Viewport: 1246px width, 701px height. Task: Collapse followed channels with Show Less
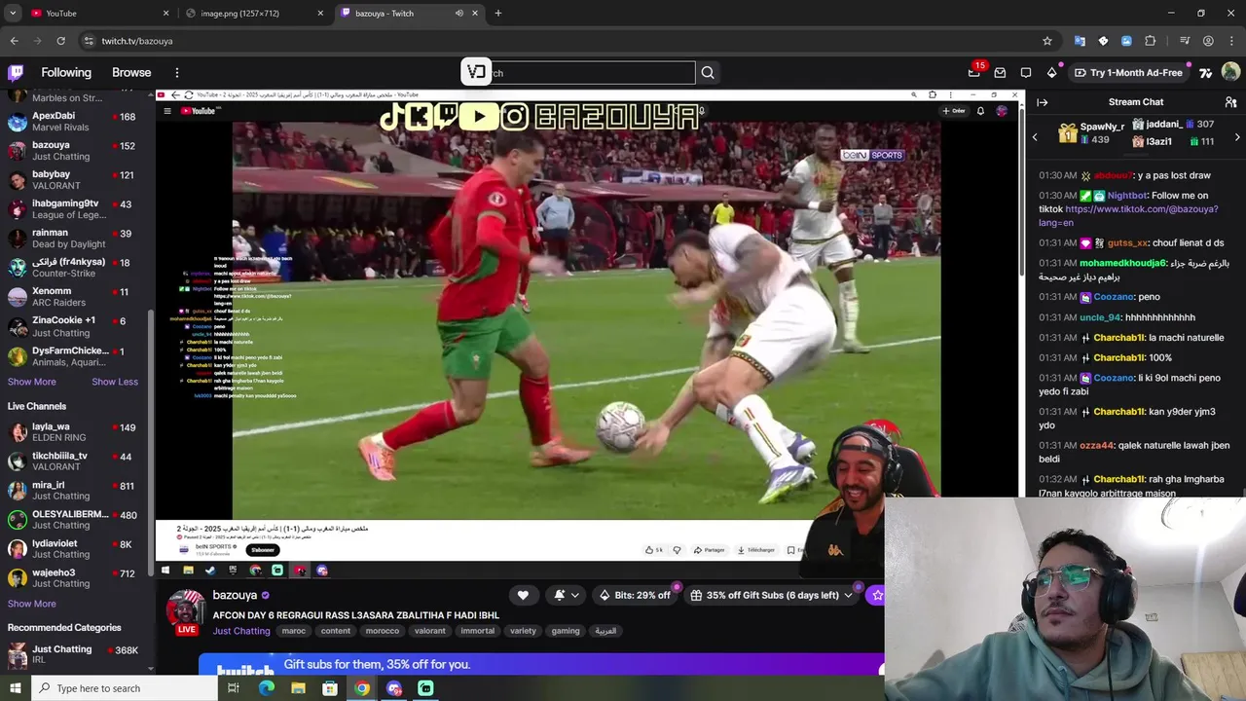(x=115, y=382)
